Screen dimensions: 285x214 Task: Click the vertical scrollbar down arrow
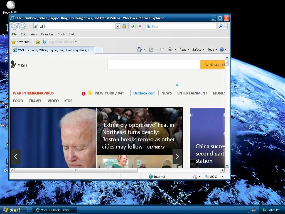pos(227,166)
